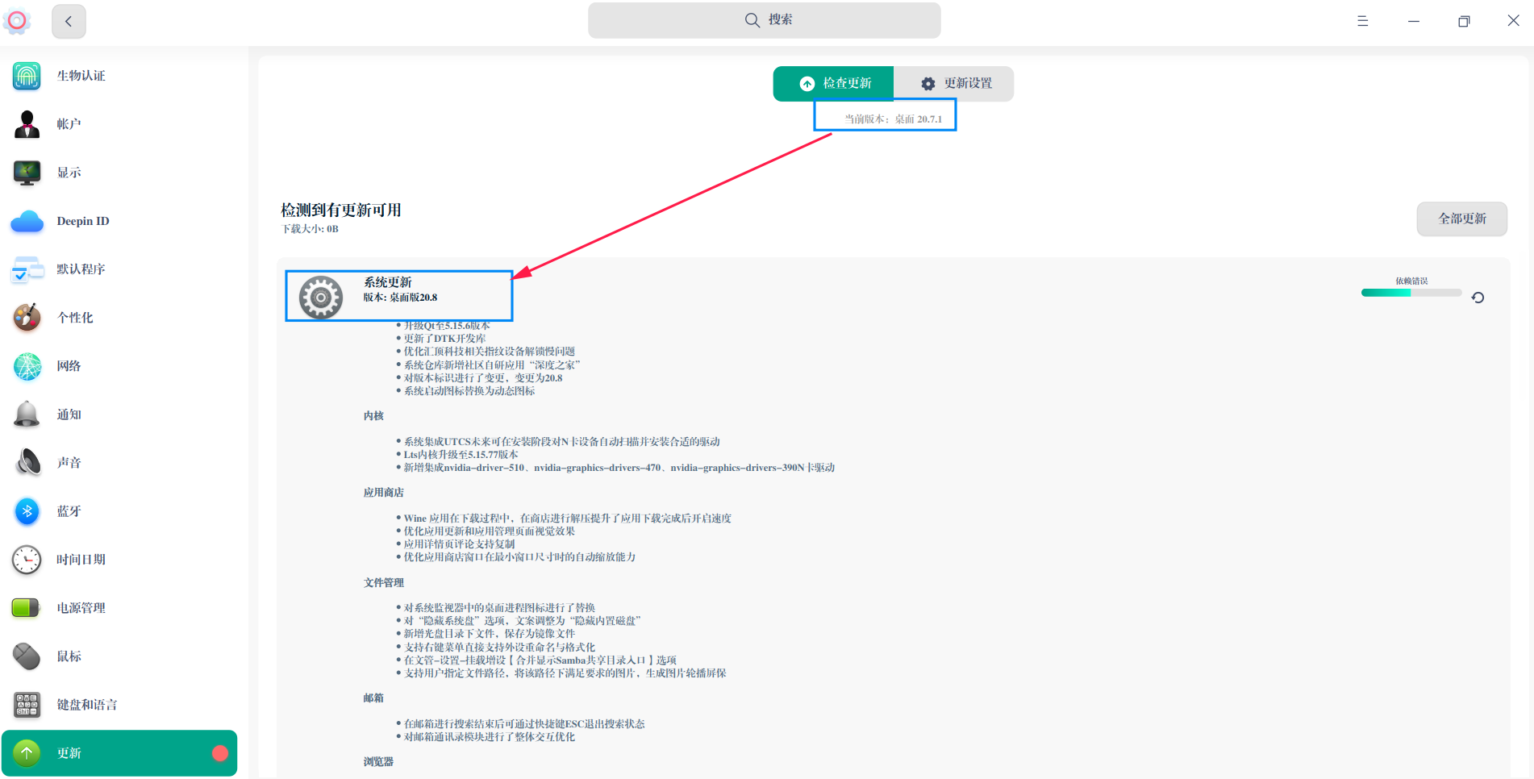
Task: Click the red update notification dot
Action: point(219,753)
